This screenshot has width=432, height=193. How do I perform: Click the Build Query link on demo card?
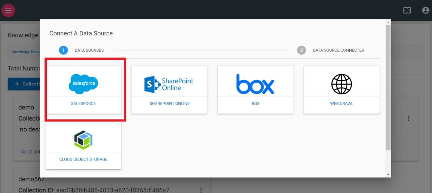tap(30, 152)
